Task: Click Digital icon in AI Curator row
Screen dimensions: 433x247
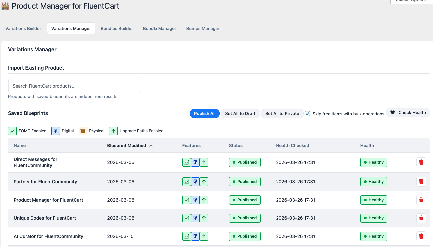Action: click(195, 236)
